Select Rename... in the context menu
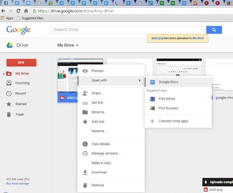Image resolution: width=233 pixels, height=193 pixels. 99,131
